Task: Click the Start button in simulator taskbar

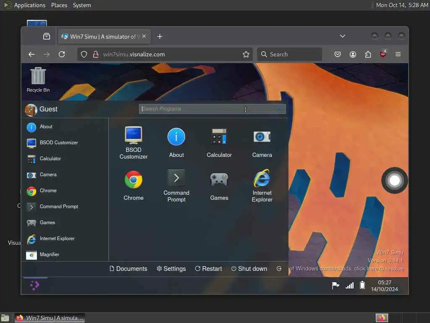Action: coord(34,286)
